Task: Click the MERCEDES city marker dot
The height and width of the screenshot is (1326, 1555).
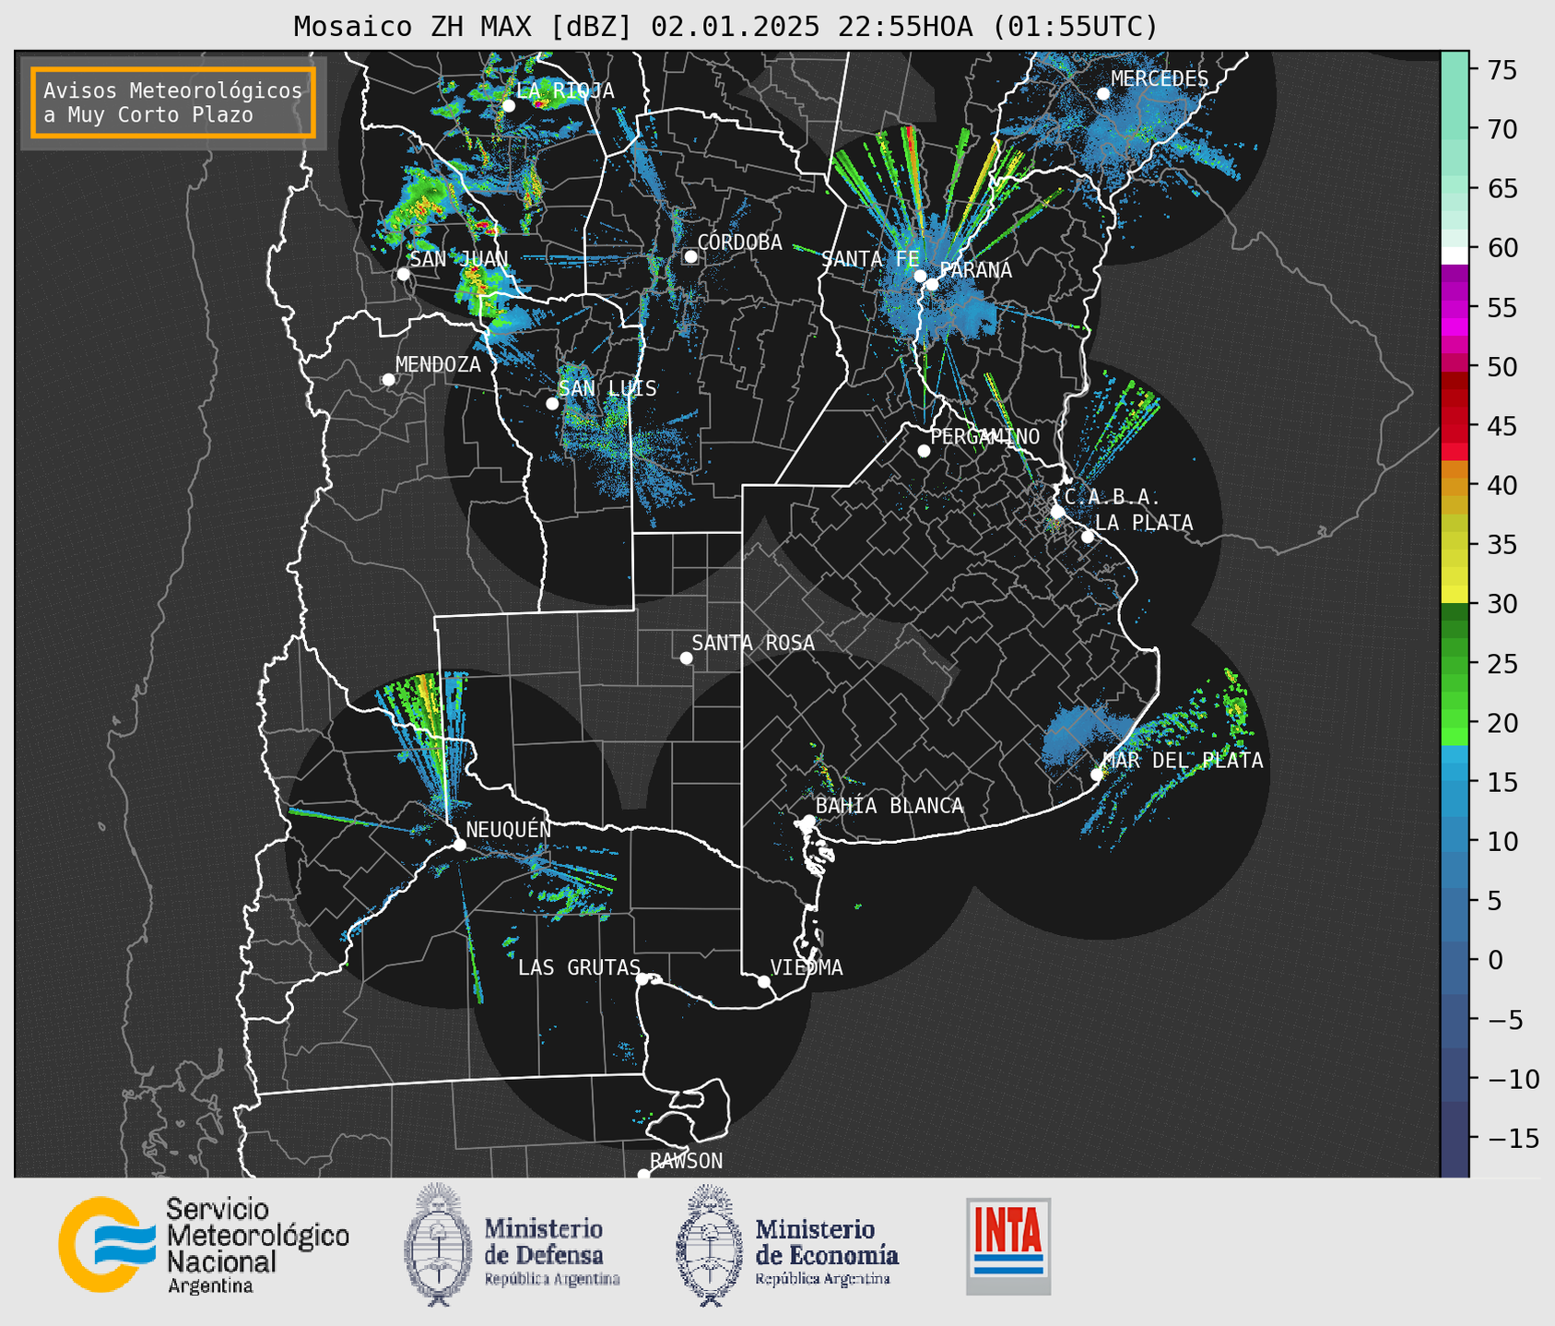Action: click(x=1103, y=94)
